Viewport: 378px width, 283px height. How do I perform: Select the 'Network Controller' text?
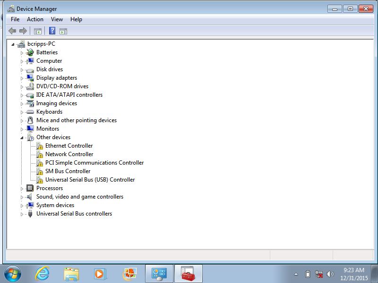pyautogui.click(x=69, y=154)
